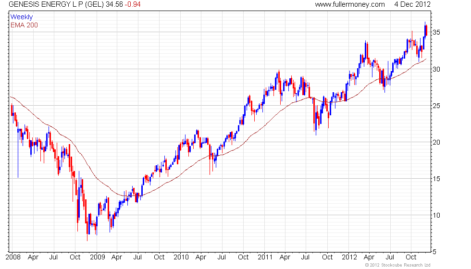Click the 2008 year label on time axis
The height and width of the screenshot is (269, 471).
pyautogui.click(x=13, y=257)
